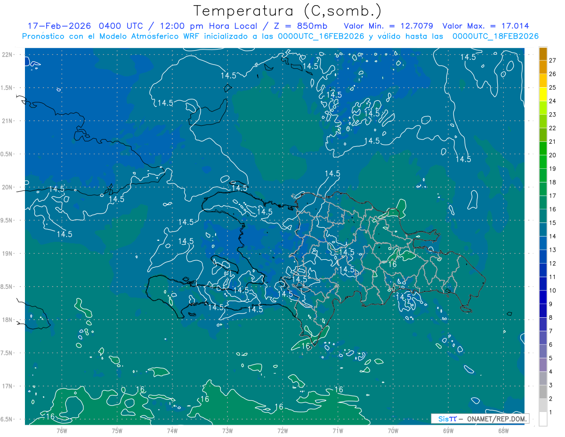Image resolution: width=565 pixels, height=437 pixels.
Task: Click latitude axis label '21N'
Action: tap(8, 121)
